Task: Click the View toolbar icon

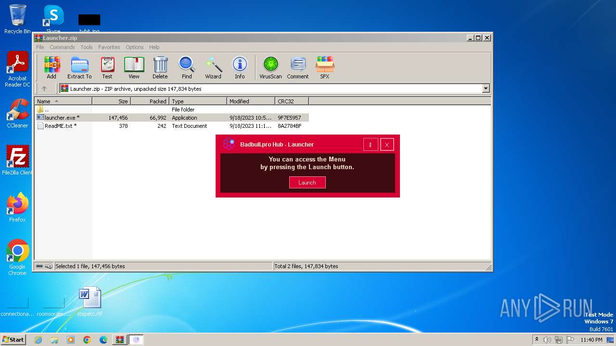Action: 134,67
